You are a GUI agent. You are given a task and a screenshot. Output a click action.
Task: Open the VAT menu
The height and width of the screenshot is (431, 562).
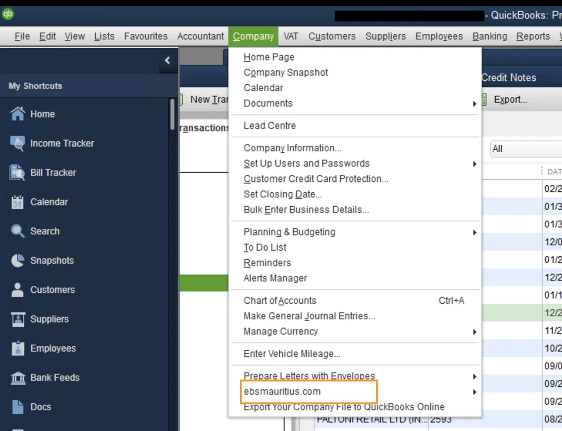(x=290, y=36)
